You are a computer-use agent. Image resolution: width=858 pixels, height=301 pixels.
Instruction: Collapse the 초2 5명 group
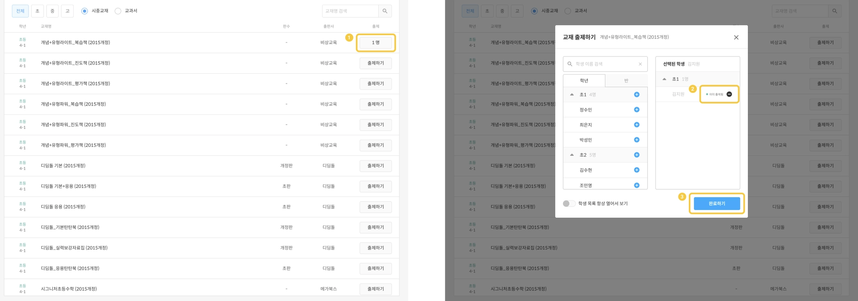point(572,155)
